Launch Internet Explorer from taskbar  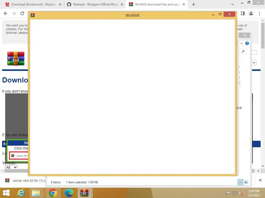point(21,193)
